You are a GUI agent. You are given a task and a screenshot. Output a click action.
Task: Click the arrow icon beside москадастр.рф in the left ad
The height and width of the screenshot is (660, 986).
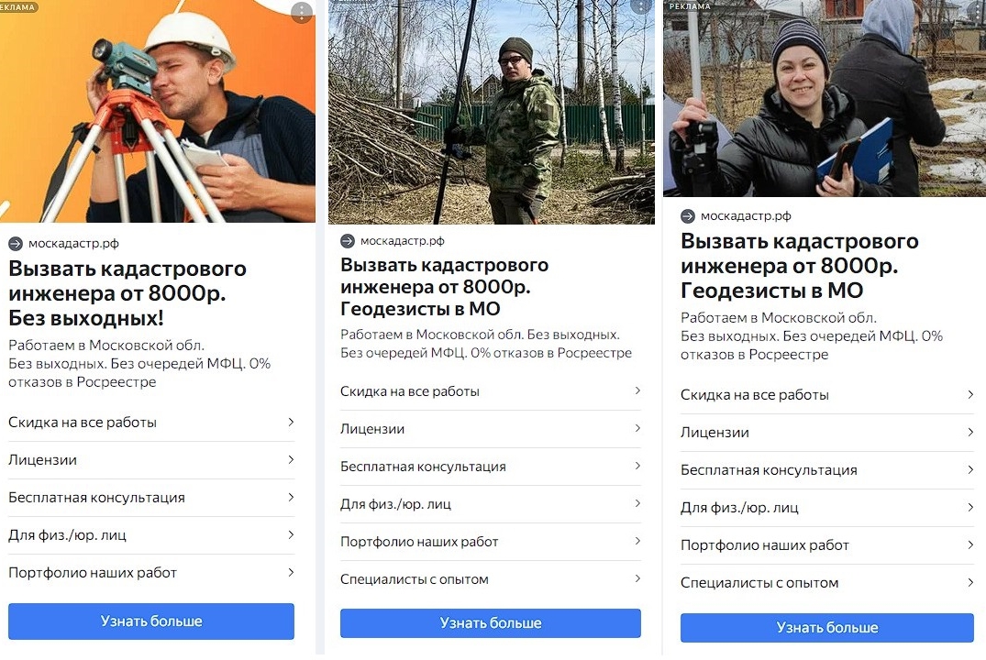tap(16, 244)
